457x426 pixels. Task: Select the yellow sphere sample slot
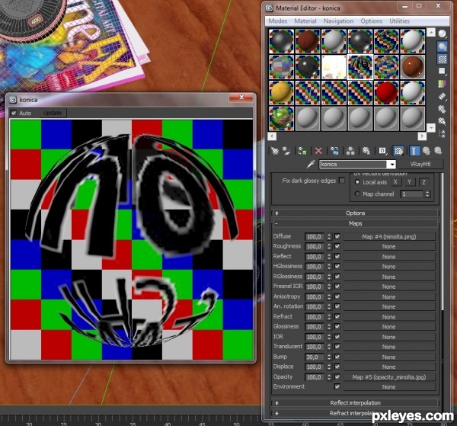coord(281,93)
